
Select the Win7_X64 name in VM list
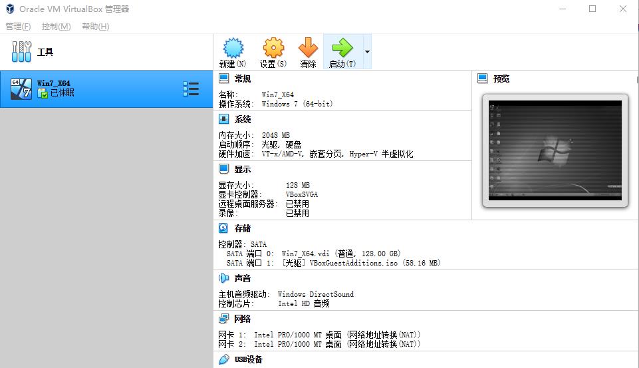click(x=53, y=83)
